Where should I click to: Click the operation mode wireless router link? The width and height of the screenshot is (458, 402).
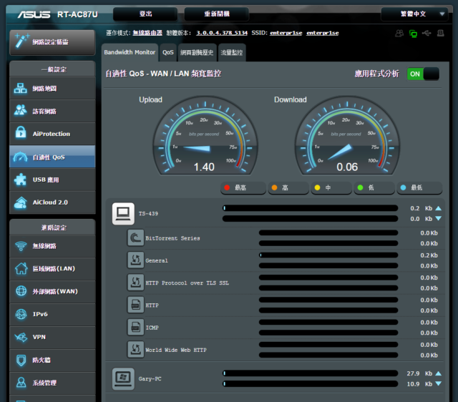[x=147, y=33]
